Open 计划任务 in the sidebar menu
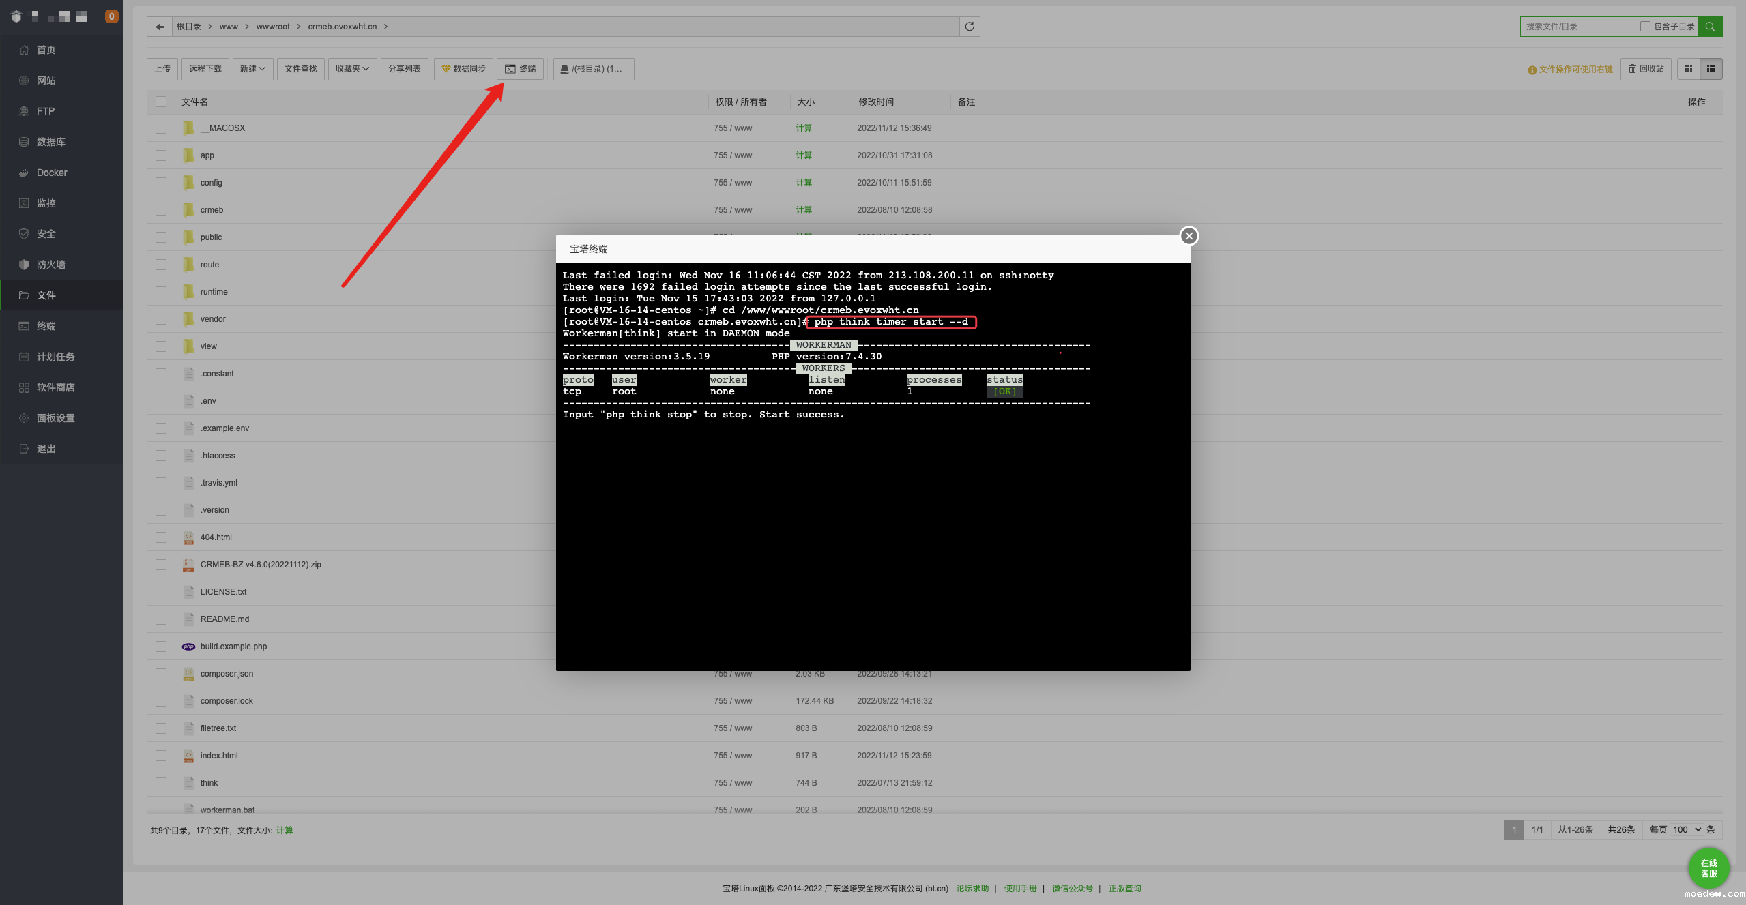This screenshot has height=905, width=1746. pyautogui.click(x=55, y=357)
